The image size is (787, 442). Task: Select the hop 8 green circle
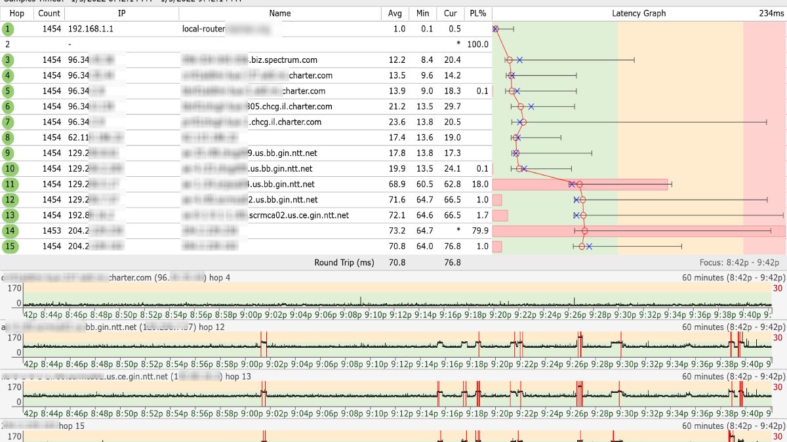click(x=7, y=138)
